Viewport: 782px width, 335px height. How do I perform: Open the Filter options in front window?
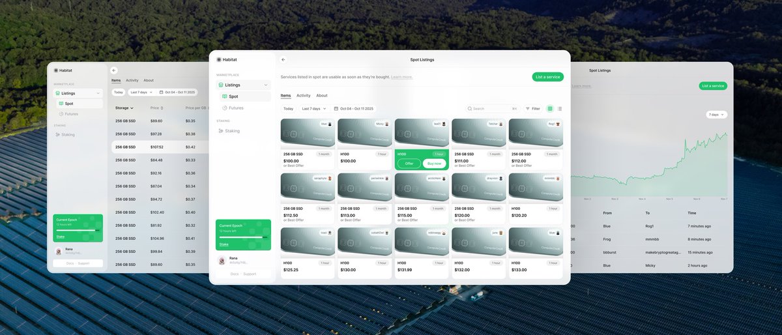[533, 109]
